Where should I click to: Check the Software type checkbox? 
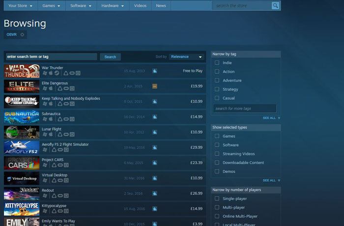[217, 145]
